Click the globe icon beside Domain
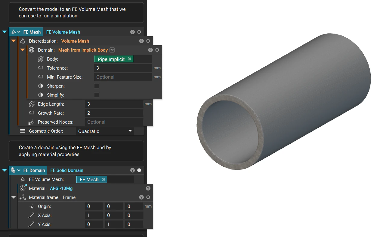Image resolution: width=374 pixels, height=237 pixels. 32,50
